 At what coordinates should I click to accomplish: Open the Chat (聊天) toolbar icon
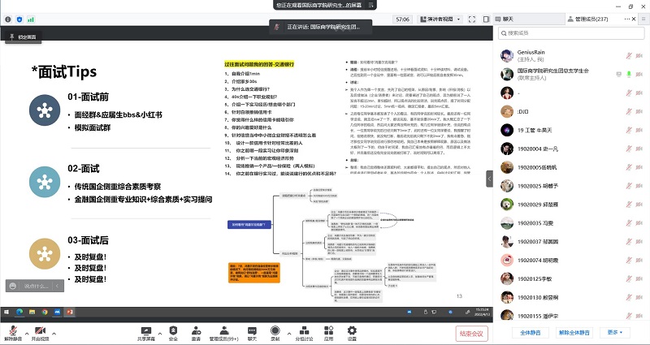click(252, 330)
